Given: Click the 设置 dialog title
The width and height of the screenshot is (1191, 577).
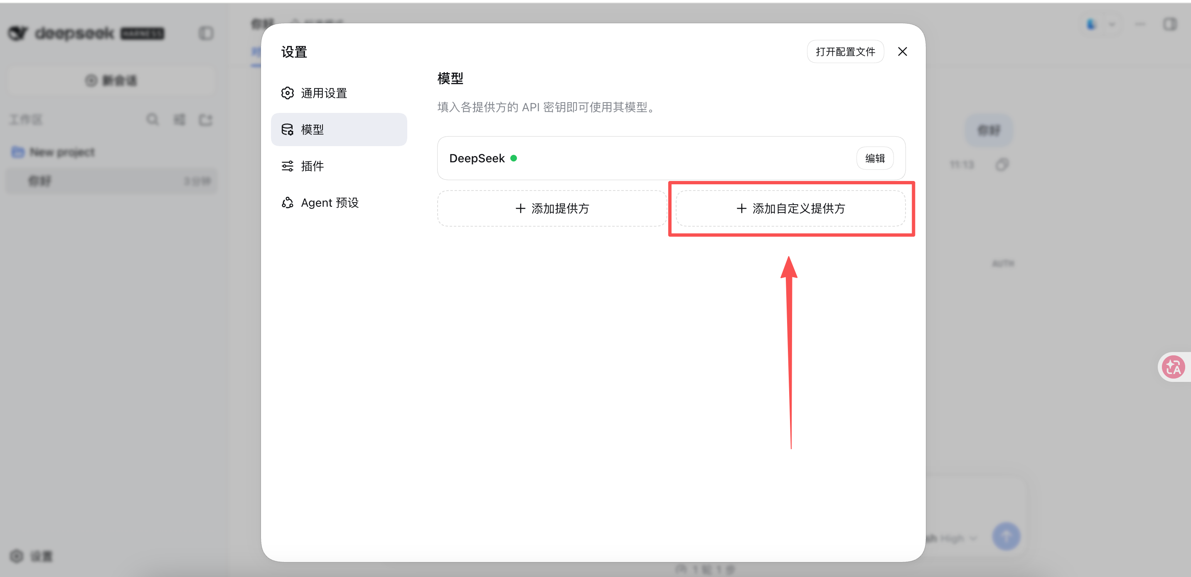Looking at the screenshot, I should tap(294, 52).
